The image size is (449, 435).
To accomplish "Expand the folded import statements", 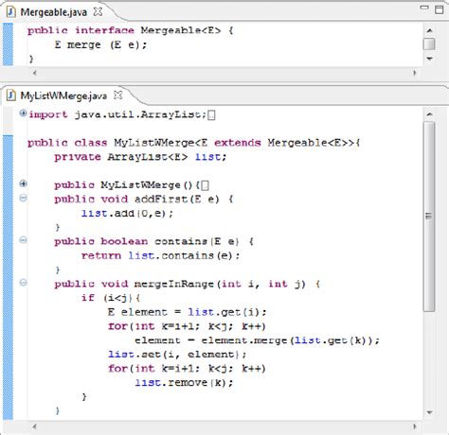I will (23, 113).
